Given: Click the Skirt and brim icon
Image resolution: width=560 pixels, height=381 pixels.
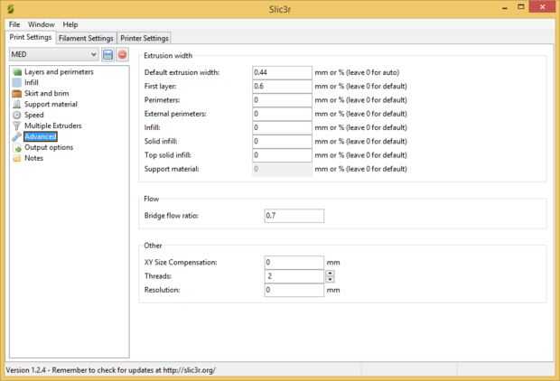Looking at the screenshot, I should pos(17,94).
